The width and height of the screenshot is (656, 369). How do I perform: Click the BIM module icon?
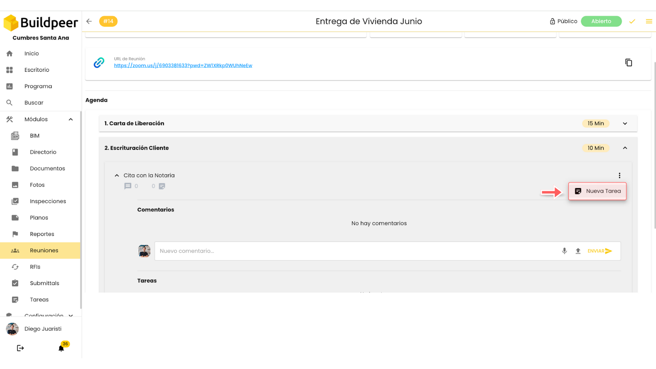15,136
